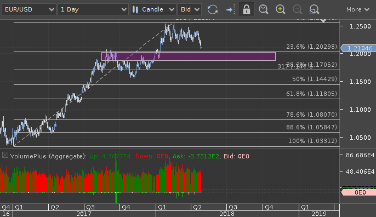Click the 2019 year label on time axis
The image size is (376, 217).
(x=318, y=214)
